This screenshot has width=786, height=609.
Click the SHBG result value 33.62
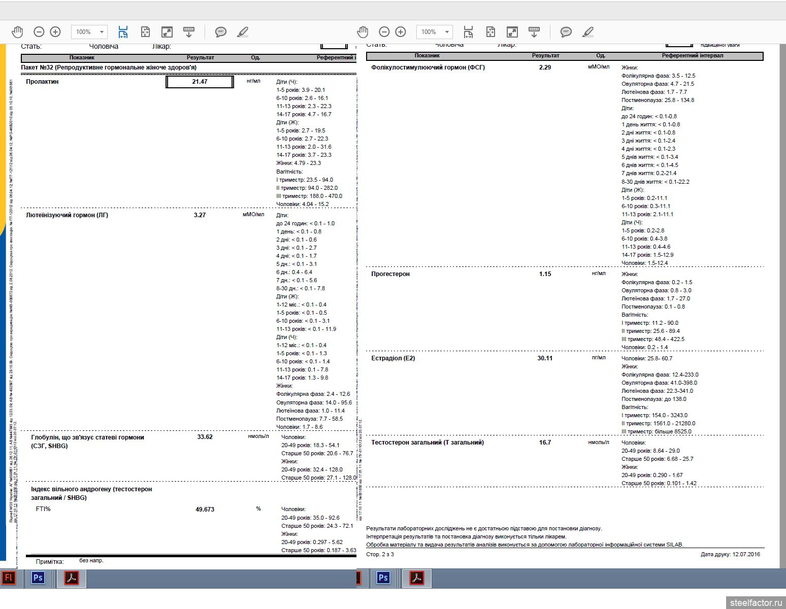(x=205, y=437)
